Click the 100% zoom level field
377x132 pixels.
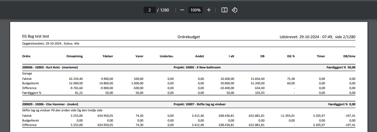point(196,10)
